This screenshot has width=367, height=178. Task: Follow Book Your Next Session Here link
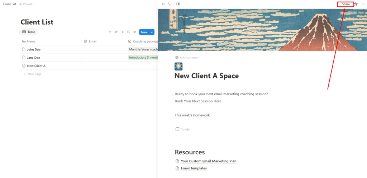[x=198, y=101]
